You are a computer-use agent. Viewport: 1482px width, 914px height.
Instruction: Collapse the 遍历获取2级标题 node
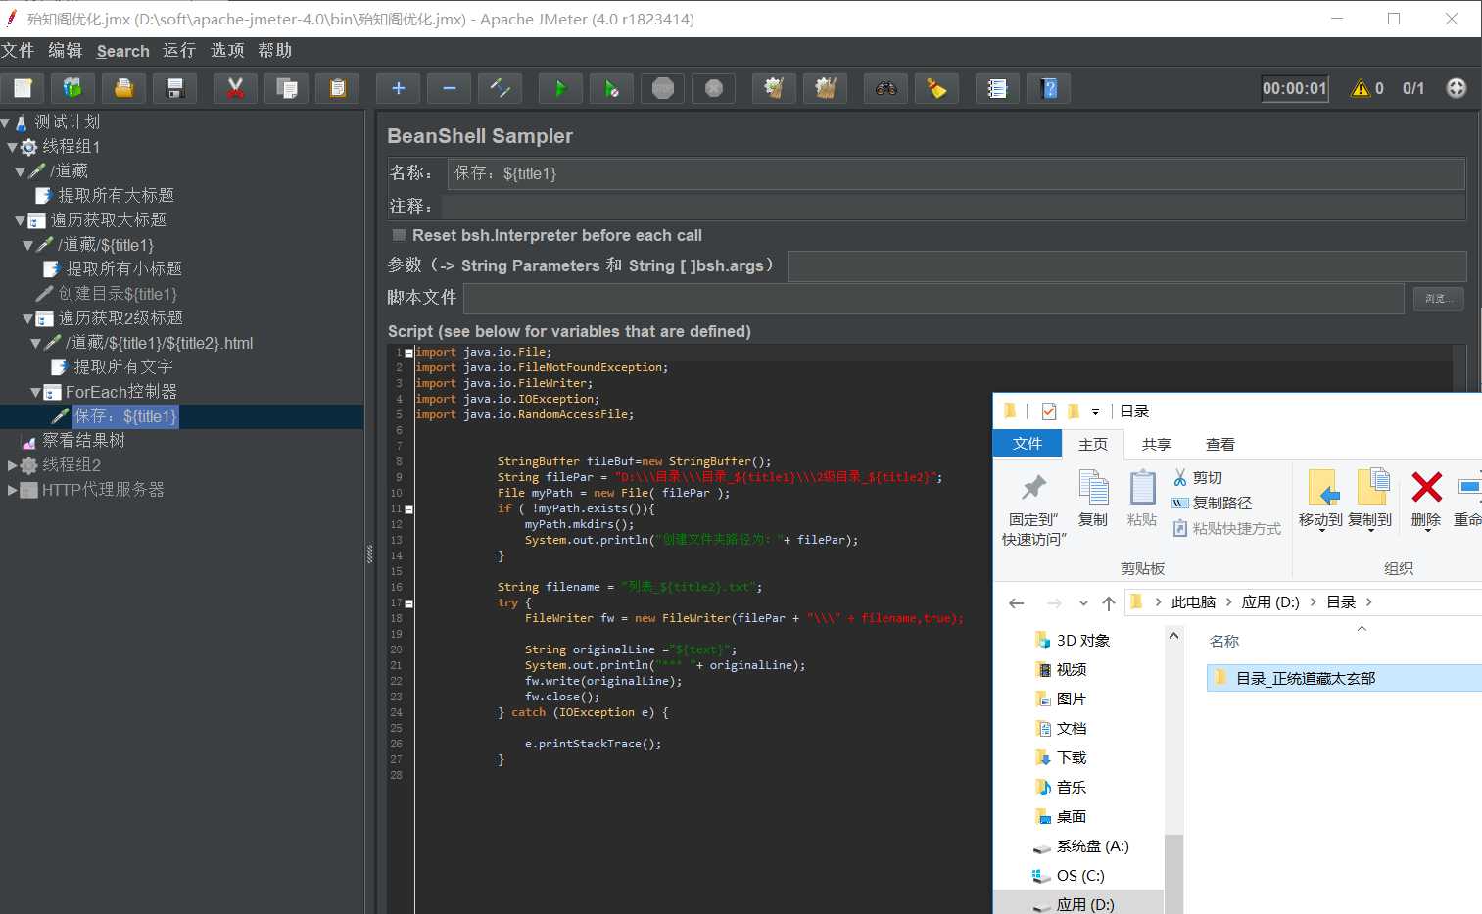[27, 318]
